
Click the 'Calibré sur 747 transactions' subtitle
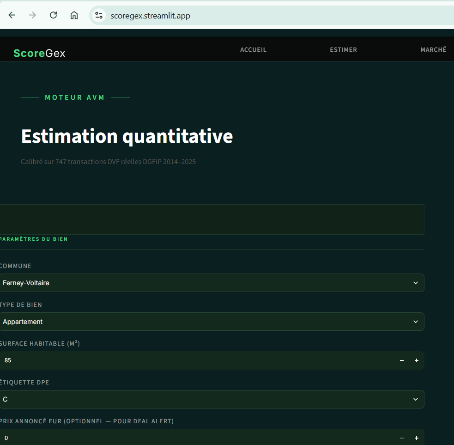pyautogui.click(x=108, y=162)
